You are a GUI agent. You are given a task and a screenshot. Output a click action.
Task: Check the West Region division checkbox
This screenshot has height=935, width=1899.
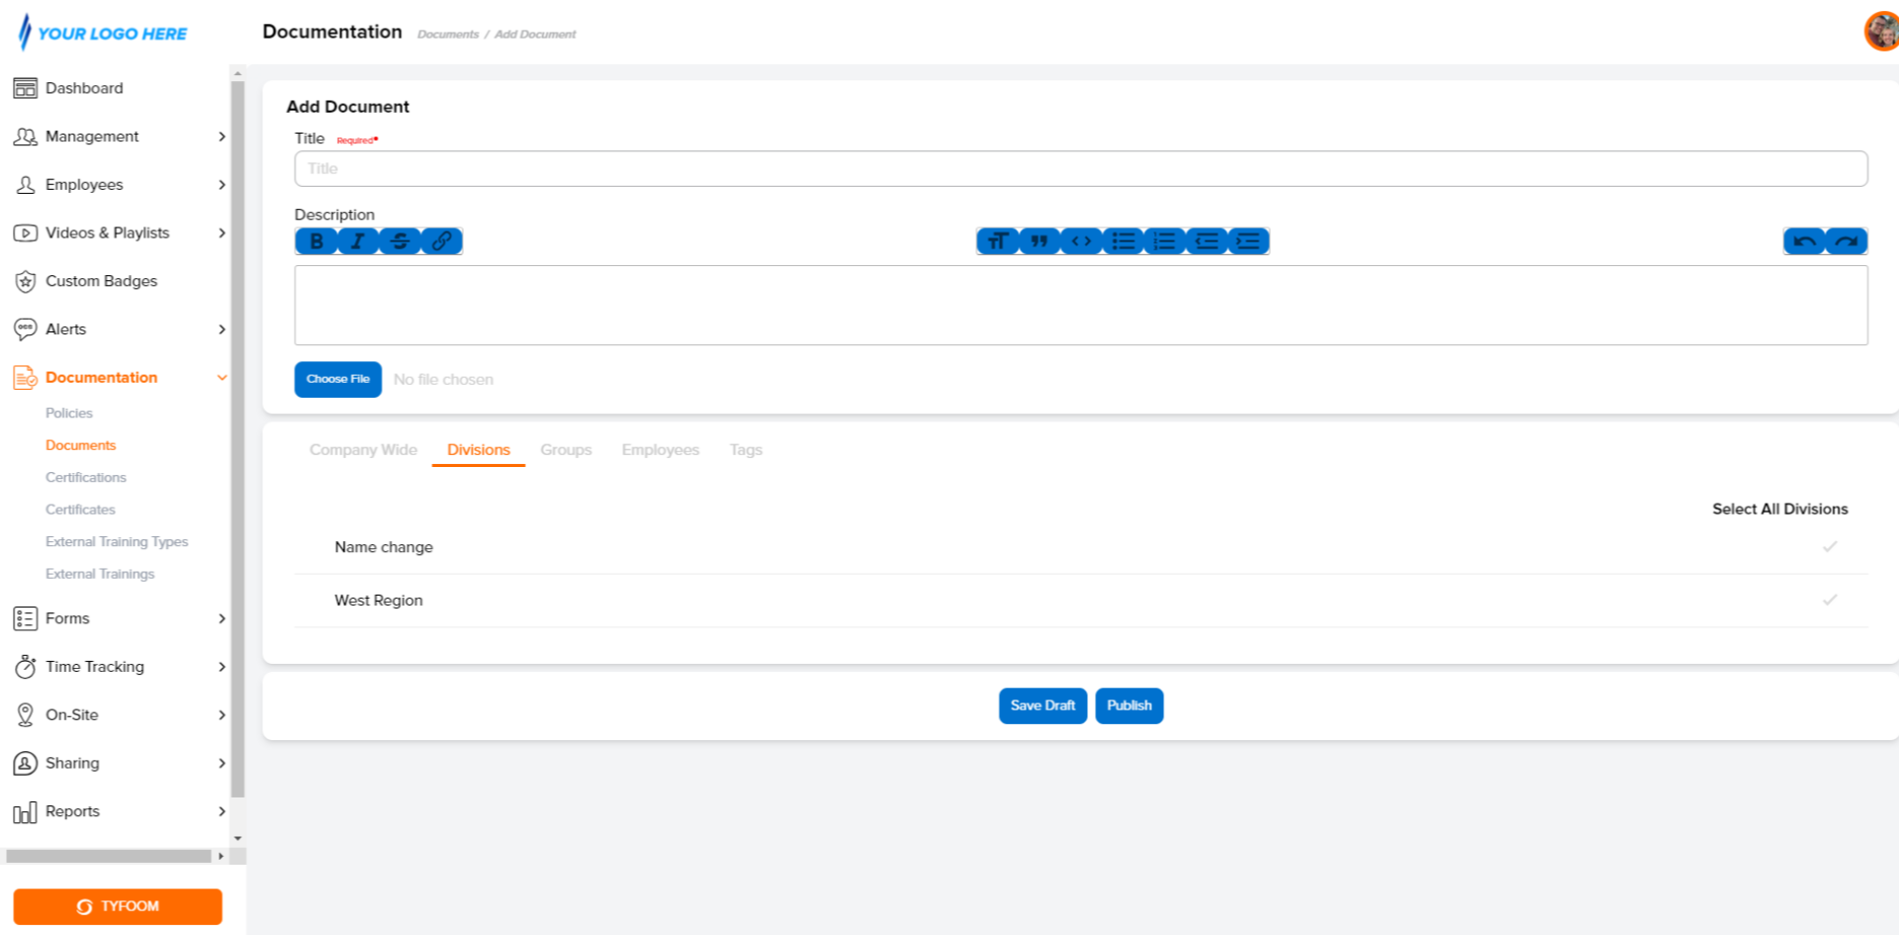tap(1831, 600)
